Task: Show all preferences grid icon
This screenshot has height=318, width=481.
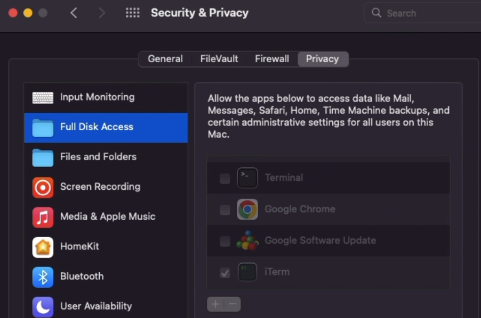Action: [x=133, y=13]
